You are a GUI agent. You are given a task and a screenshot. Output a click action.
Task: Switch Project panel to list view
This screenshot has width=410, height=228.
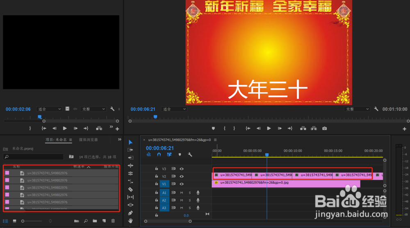coord(5,221)
